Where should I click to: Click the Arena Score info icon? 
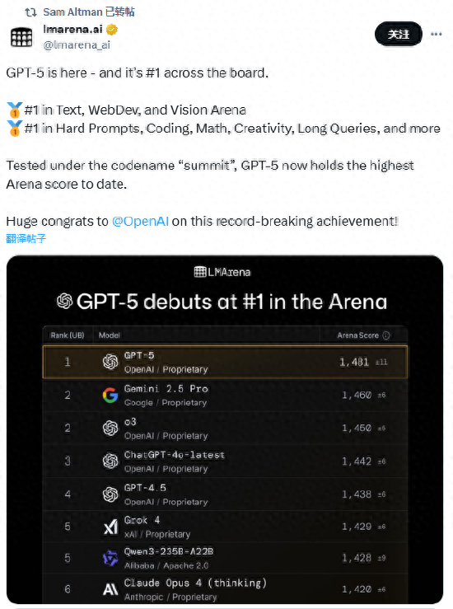click(386, 335)
